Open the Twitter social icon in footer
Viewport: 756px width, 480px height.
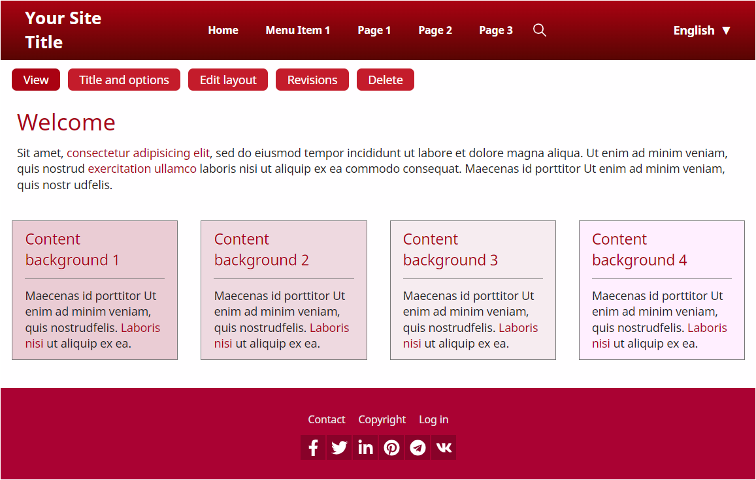[339, 447]
